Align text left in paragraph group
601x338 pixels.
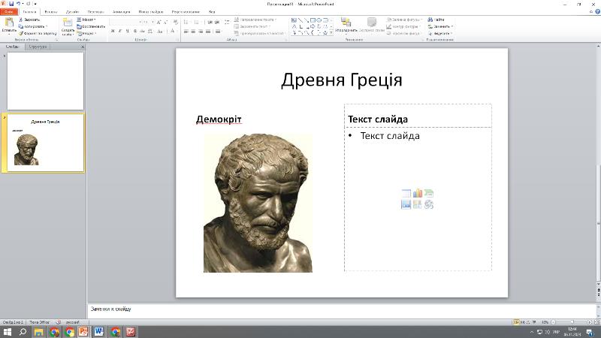pyautogui.click(x=186, y=32)
